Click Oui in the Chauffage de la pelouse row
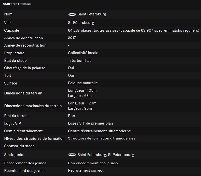This screenshot has height=176, width=201. (x=71, y=68)
